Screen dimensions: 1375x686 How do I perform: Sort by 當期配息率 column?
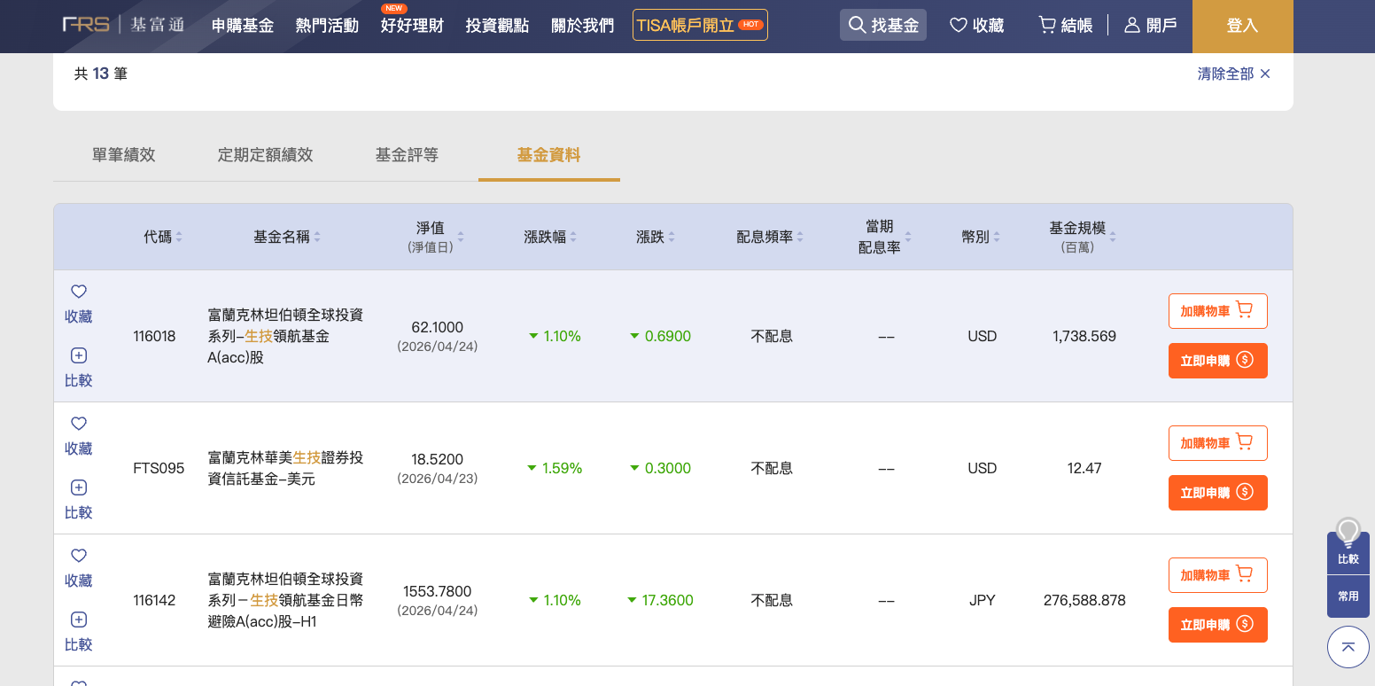click(884, 238)
